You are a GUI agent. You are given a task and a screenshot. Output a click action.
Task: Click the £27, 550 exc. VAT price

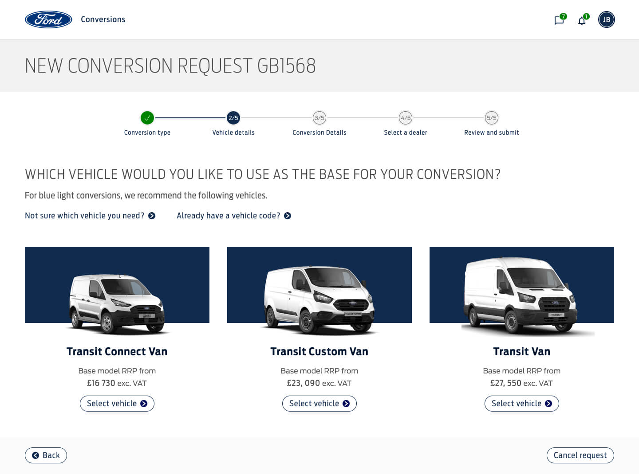(521, 383)
